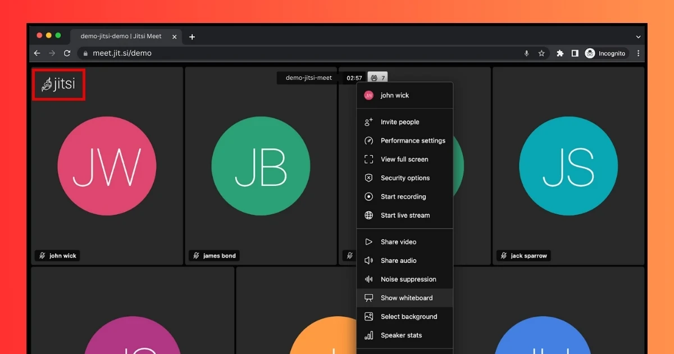Click the browser address bar URL
The width and height of the screenshot is (674, 354).
tap(122, 53)
